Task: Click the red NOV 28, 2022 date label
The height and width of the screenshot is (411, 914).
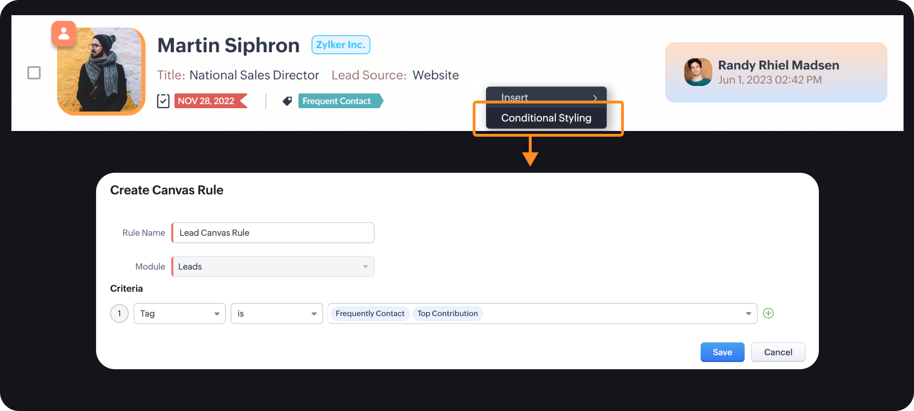Action: (206, 101)
